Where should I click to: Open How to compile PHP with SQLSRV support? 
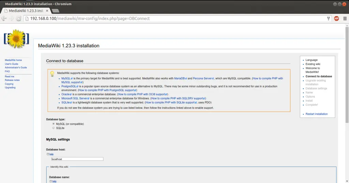point(178,98)
